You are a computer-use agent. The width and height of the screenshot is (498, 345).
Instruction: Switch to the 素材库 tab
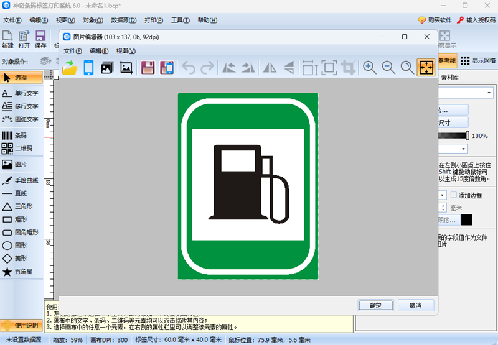[449, 78]
